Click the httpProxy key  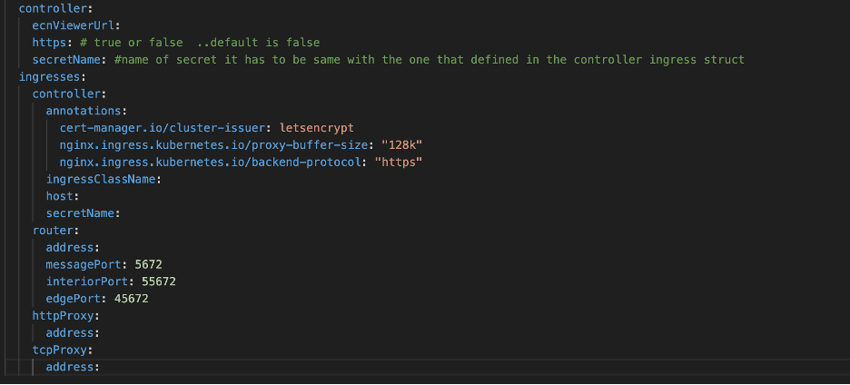(63, 316)
